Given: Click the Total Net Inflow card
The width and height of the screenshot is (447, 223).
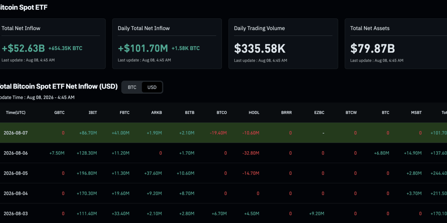Looking at the screenshot, I should (x=53, y=44).
